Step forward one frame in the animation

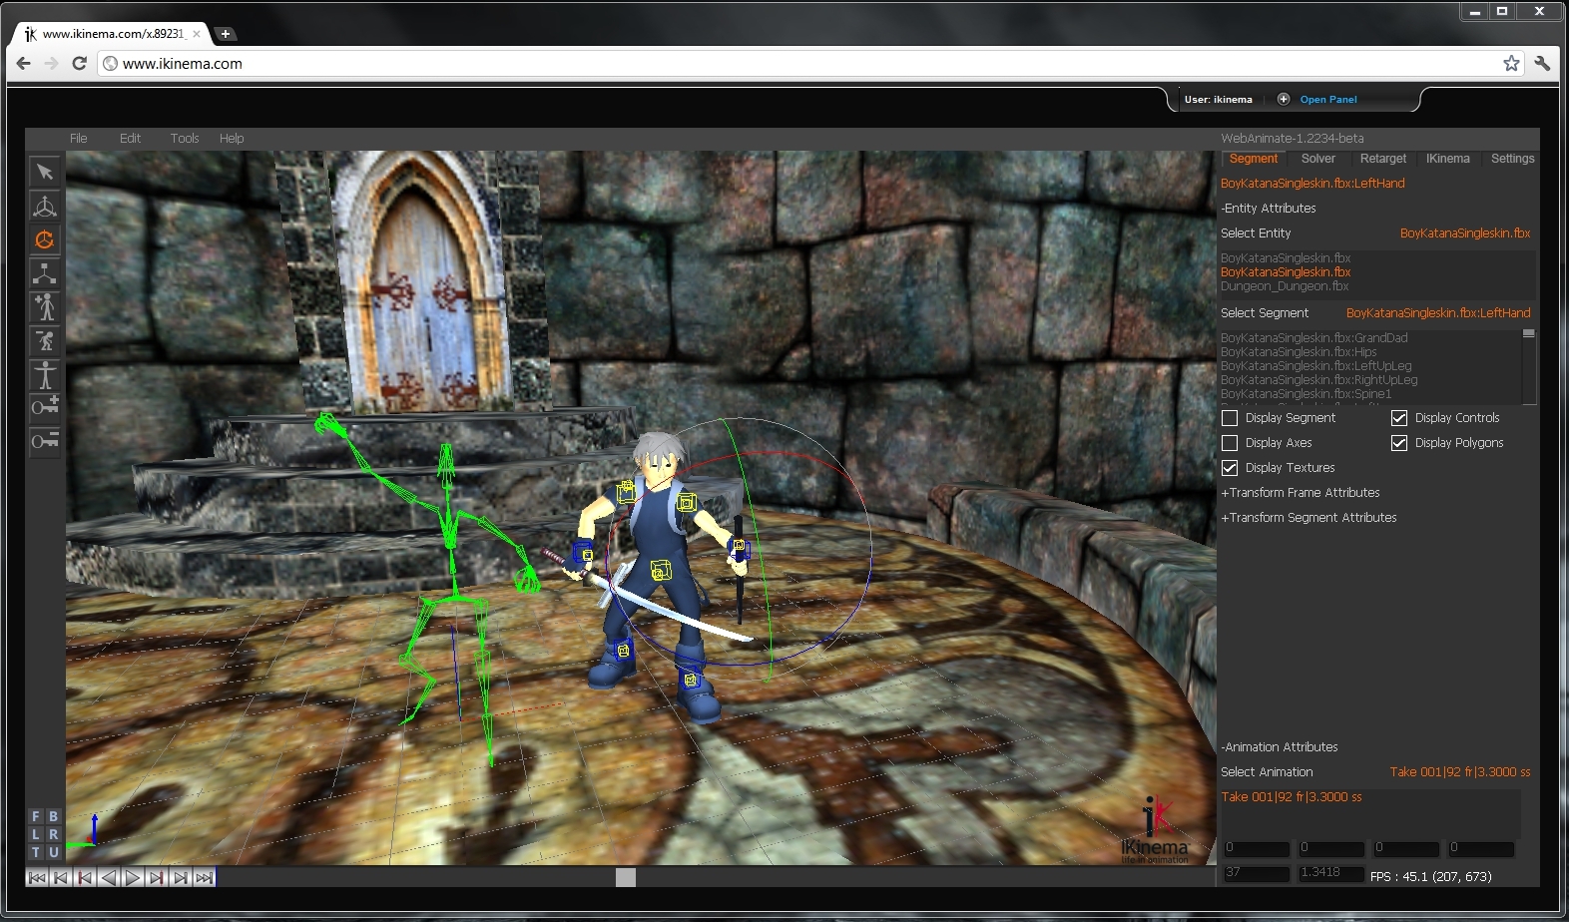[181, 878]
